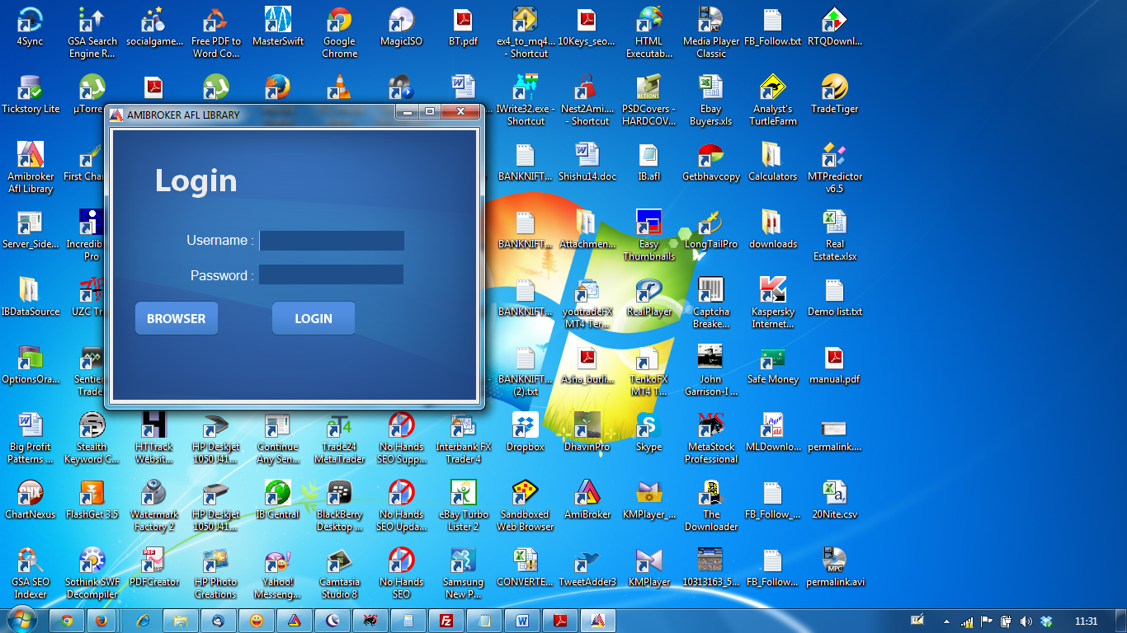This screenshot has height=633, width=1127.
Task: Select the Getbhavcopy desktop icon
Action: point(711,162)
